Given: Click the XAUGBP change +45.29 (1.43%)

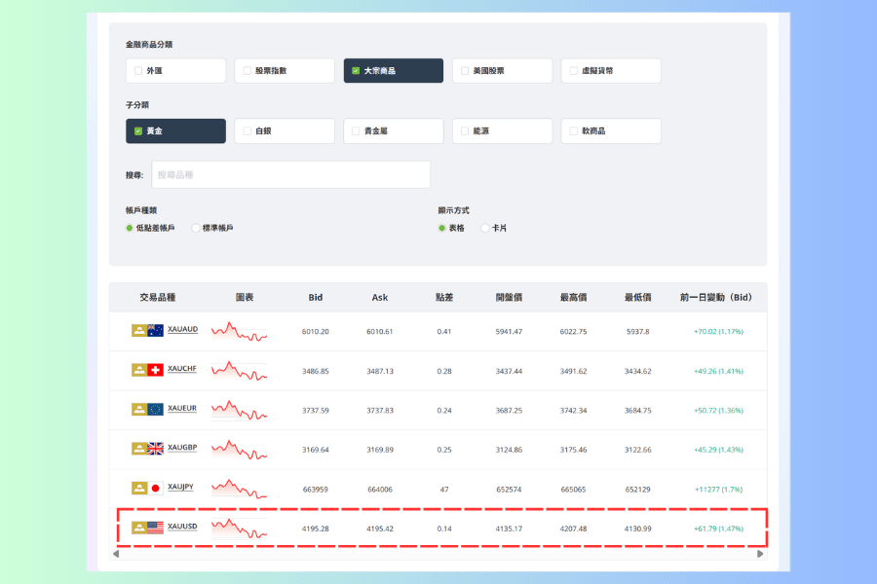Looking at the screenshot, I should pos(719,450).
